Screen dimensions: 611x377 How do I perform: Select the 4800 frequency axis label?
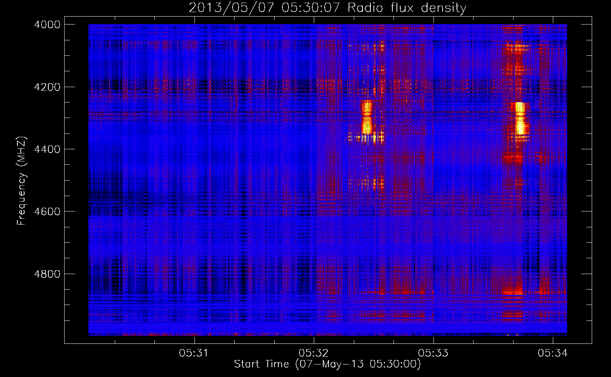[47, 274]
